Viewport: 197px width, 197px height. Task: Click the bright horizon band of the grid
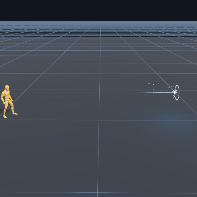(x=98, y=23)
